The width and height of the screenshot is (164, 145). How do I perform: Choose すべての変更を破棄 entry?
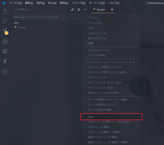pos(111,110)
